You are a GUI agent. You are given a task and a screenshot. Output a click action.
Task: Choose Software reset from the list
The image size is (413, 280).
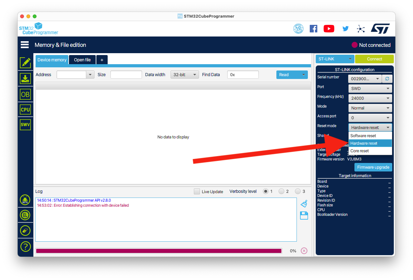[x=370, y=136]
